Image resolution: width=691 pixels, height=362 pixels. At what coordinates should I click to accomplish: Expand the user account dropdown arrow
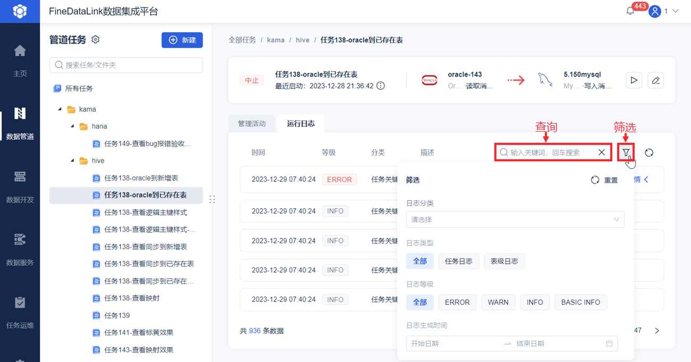[x=676, y=11]
